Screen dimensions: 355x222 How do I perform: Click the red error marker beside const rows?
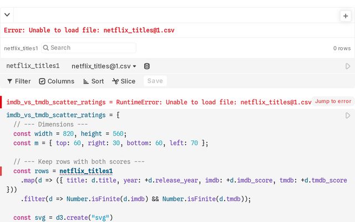pos(2,171)
